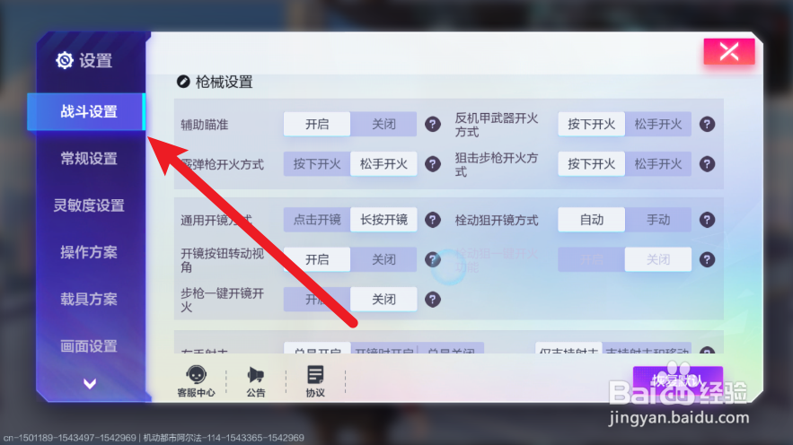Screen dimensions: 793x445
Task: Set 霰弹枪开火方式 to 按下开火
Action: pos(317,163)
